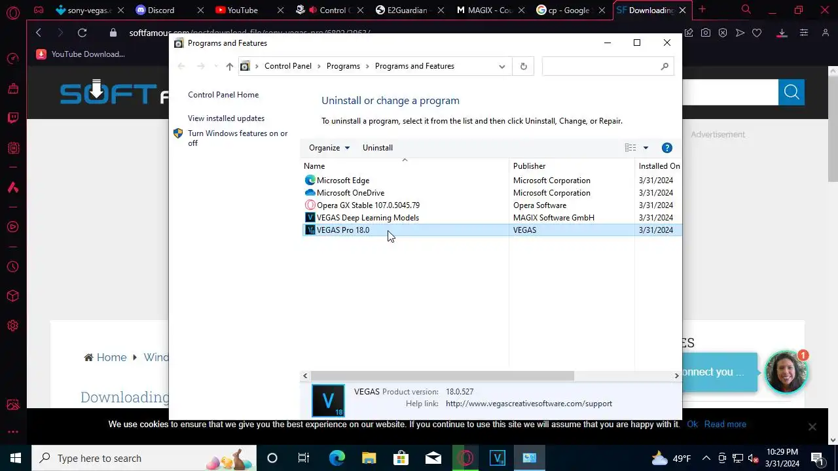Screen dimensions: 838x471
Task: Reload the page in Opera browser
Action: [x=82, y=33]
